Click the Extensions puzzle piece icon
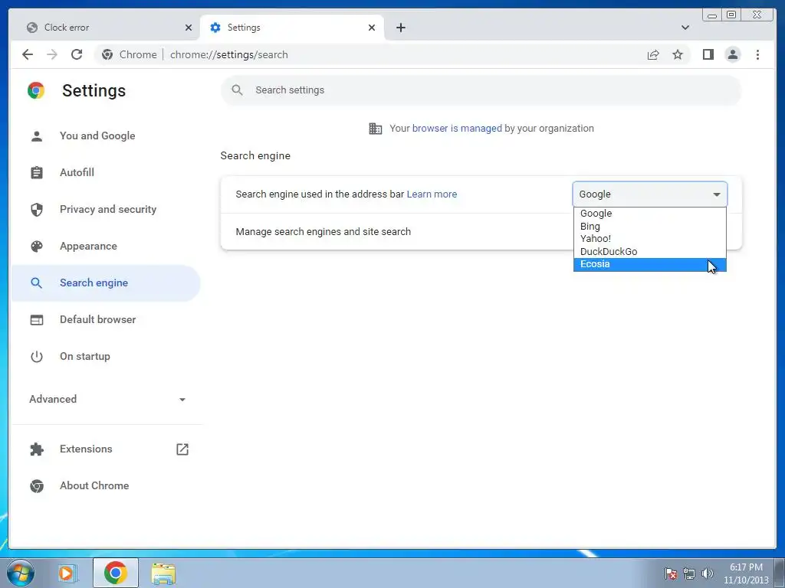Viewport: 785px width, 588px height. click(x=37, y=449)
